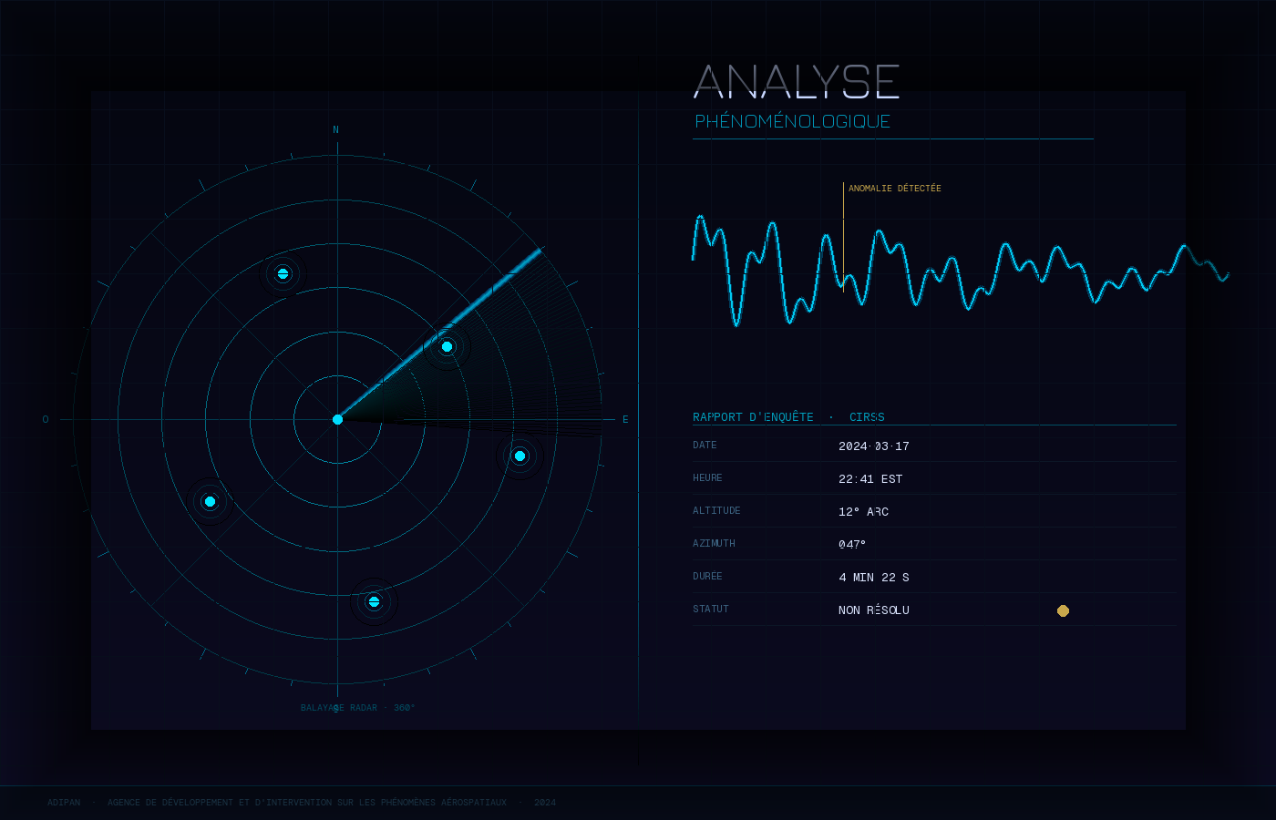Click the radar blip east of center
The width and height of the screenshot is (1276, 820).
pyautogui.click(x=520, y=456)
